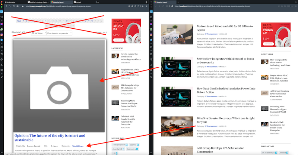Filter by letter W in alphabet index
The width and height of the screenshot is (298, 155).
92,21
